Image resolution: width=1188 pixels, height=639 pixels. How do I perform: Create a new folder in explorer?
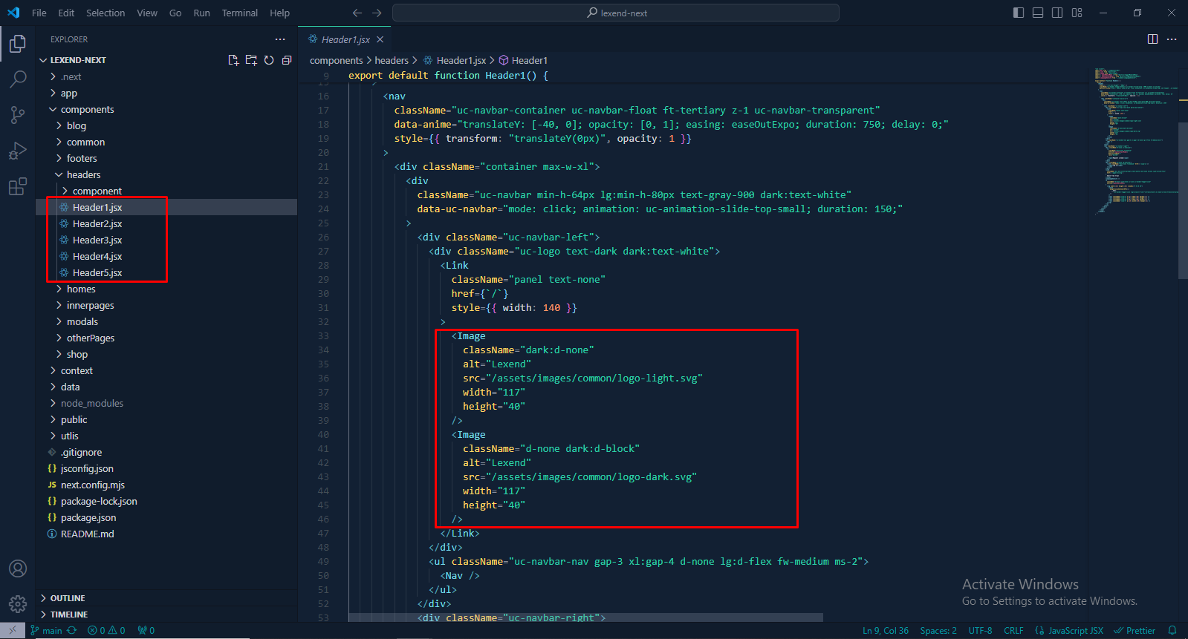coord(251,60)
